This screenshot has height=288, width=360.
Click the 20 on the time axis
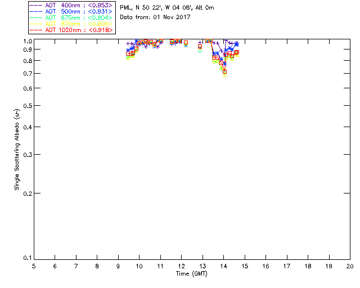pos(350,266)
